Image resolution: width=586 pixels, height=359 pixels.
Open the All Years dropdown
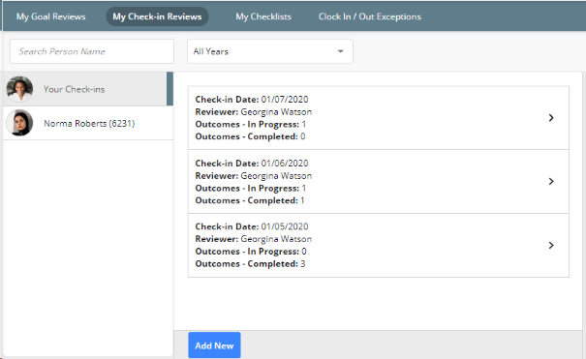click(x=270, y=51)
